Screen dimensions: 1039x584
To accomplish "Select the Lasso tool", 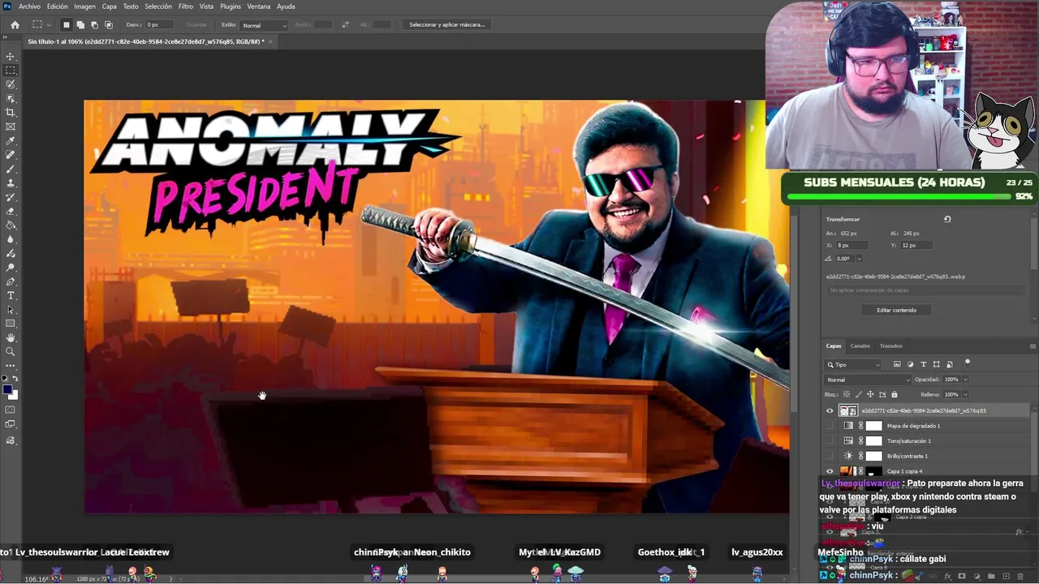I will pyautogui.click(x=11, y=84).
